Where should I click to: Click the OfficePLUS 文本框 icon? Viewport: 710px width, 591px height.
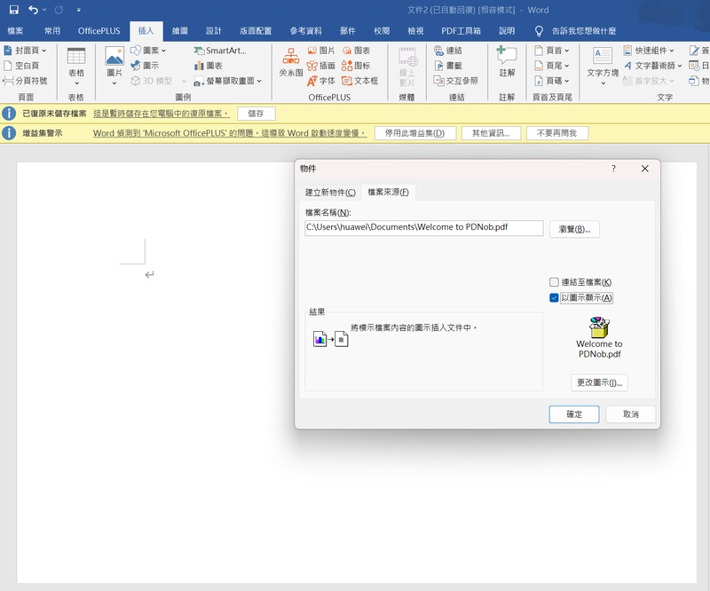[x=360, y=81]
